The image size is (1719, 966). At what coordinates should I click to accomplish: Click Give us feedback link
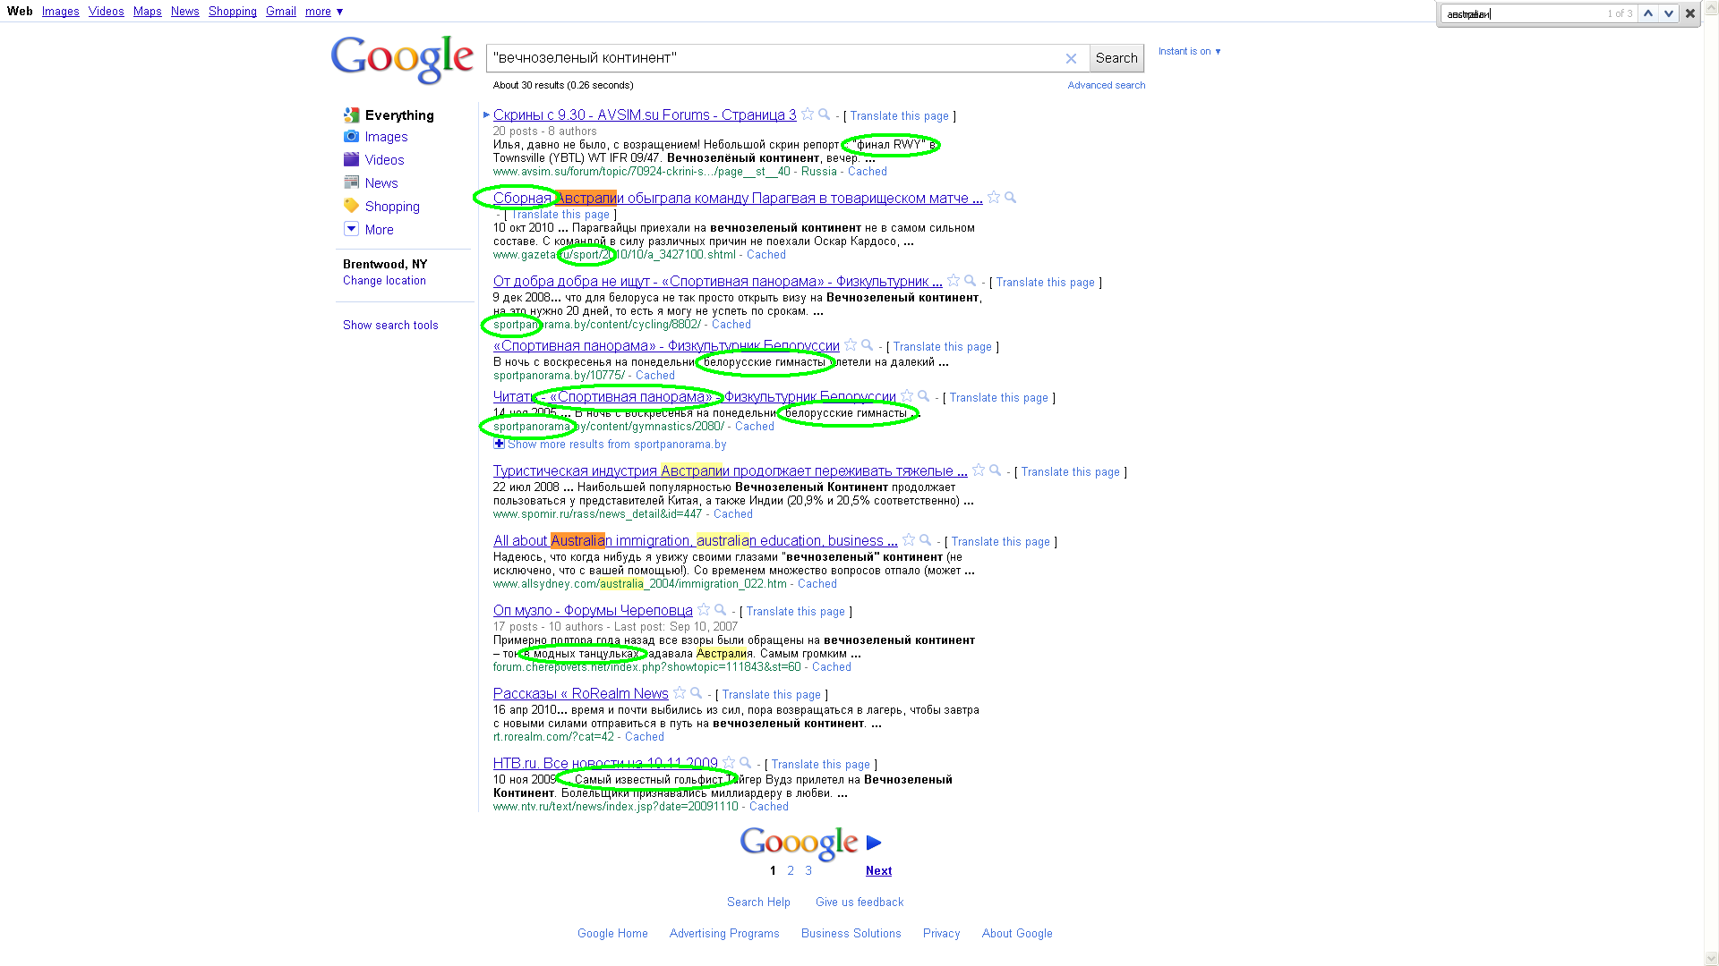coord(859,902)
